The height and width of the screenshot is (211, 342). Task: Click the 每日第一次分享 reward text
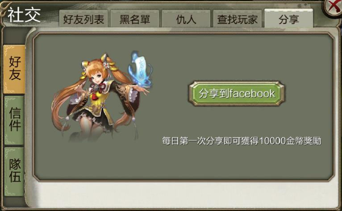click(x=242, y=141)
